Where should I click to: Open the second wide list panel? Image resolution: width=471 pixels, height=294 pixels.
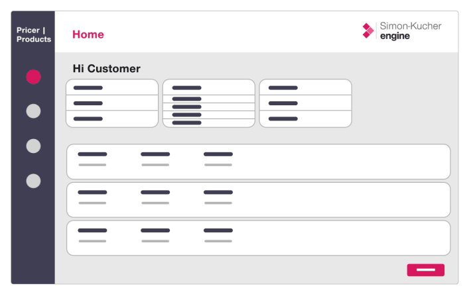tap(258, 200)
